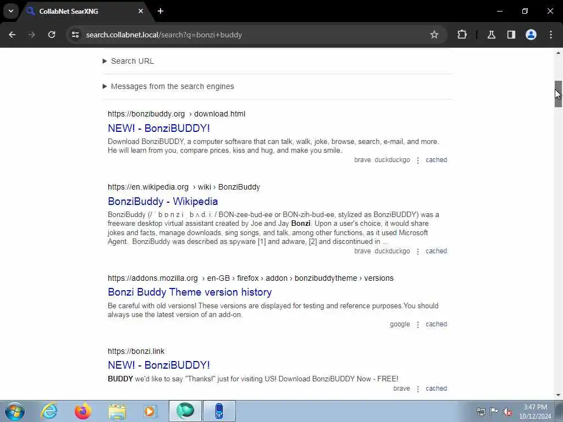View cached copy of bonzi.link result
The width and height of the screenshot is (563, 422).
pyautogui.click(x=436, y=388)
